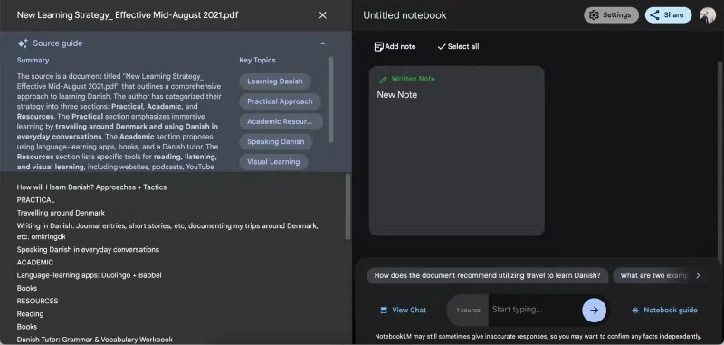Screen dimensions: 724x345
Task: Select the Academic Resources topic chip
Action: pos(281,121)
